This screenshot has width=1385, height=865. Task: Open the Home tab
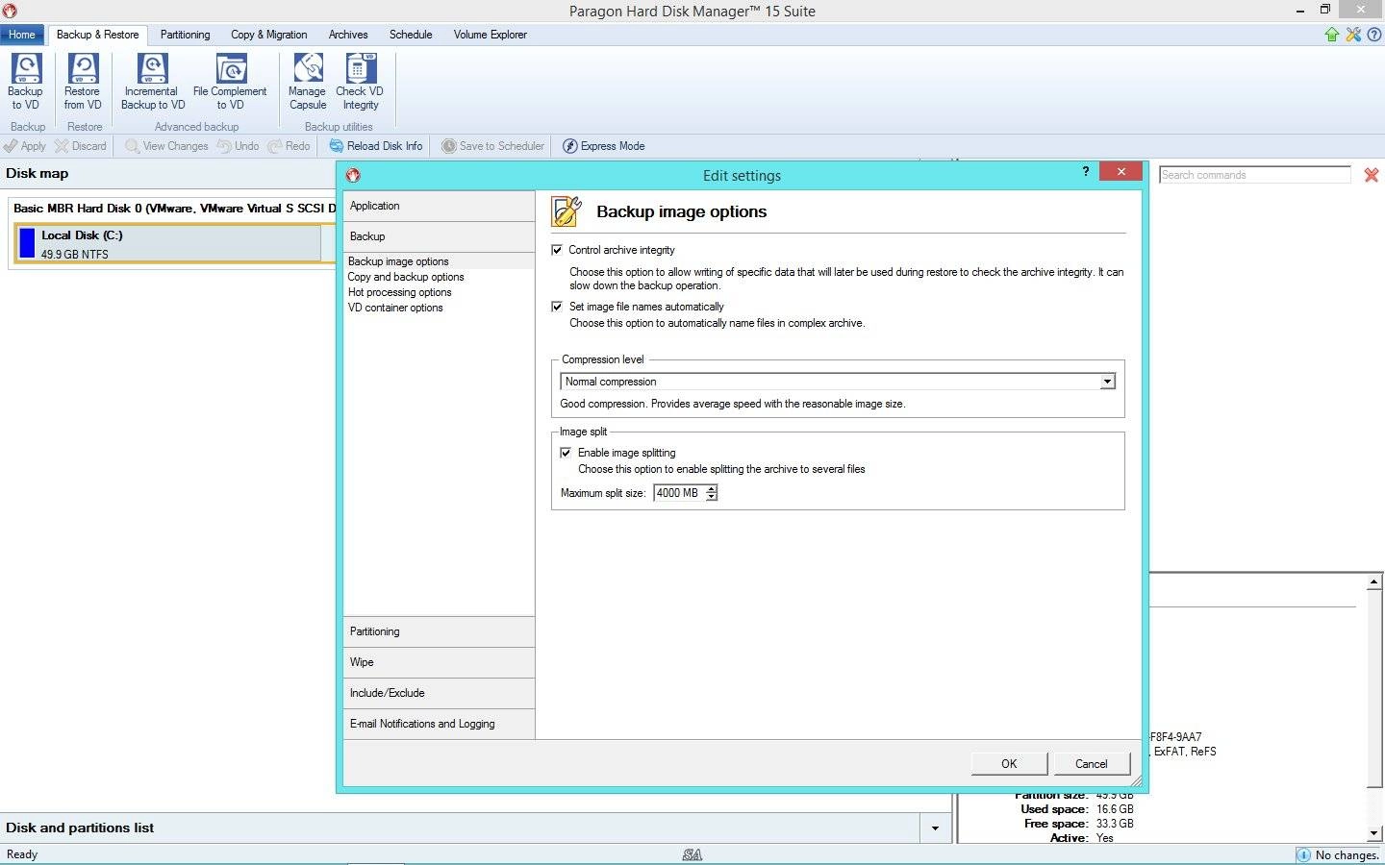pos(21,35)
